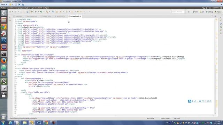The image size is (223, 125).
Task: Click the Print toolbar icon
Action: (28, 11)
